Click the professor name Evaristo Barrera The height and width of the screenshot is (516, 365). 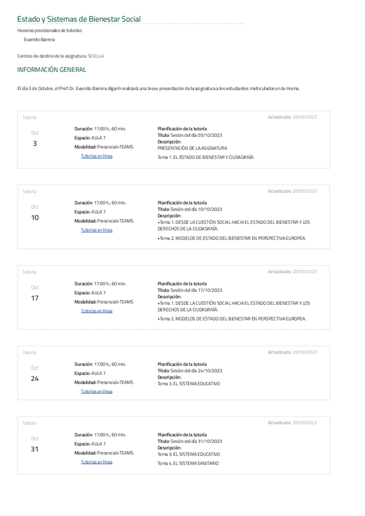(x=39, y=40)
